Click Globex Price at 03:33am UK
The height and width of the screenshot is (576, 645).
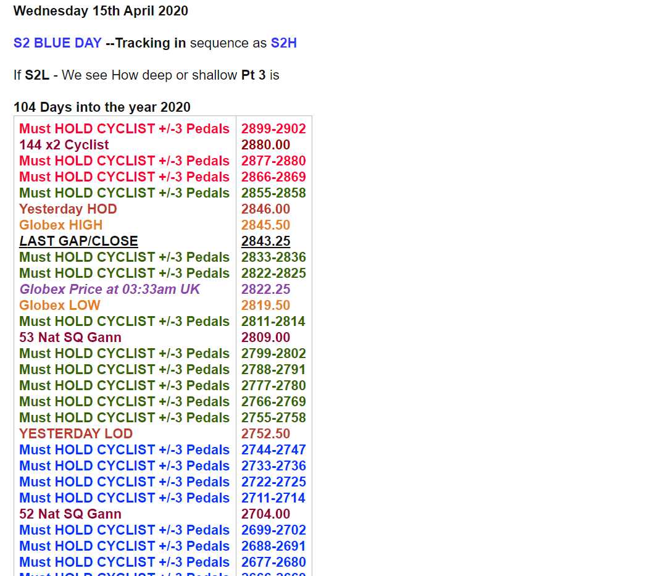(x=109, y=289)
